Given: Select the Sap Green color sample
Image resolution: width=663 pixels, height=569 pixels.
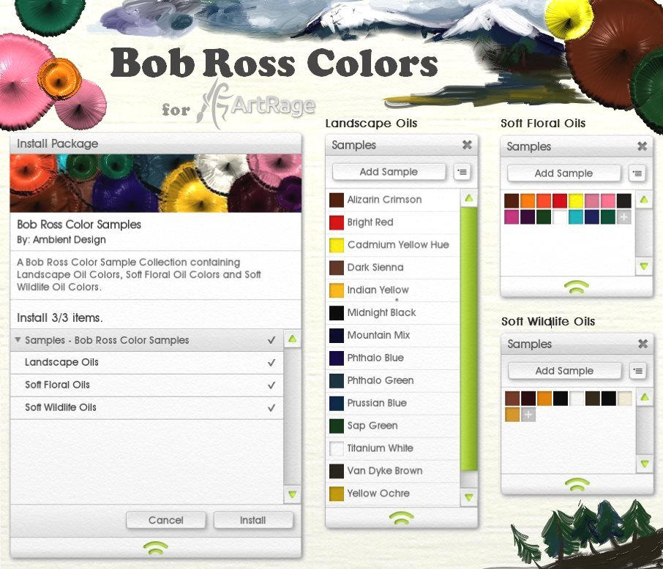Looking at the screenshot, I should (x=393, y=426).
